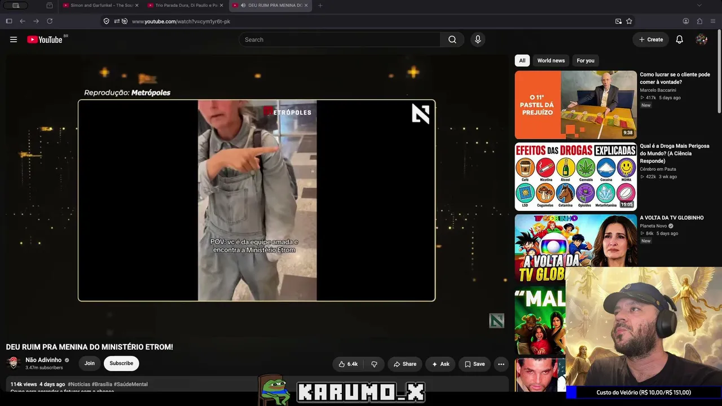Image resolution: width=722 pixels, height=406 pixels.
Task: Open Cérebro em Pauta channel name
Action: pos(658,169)
